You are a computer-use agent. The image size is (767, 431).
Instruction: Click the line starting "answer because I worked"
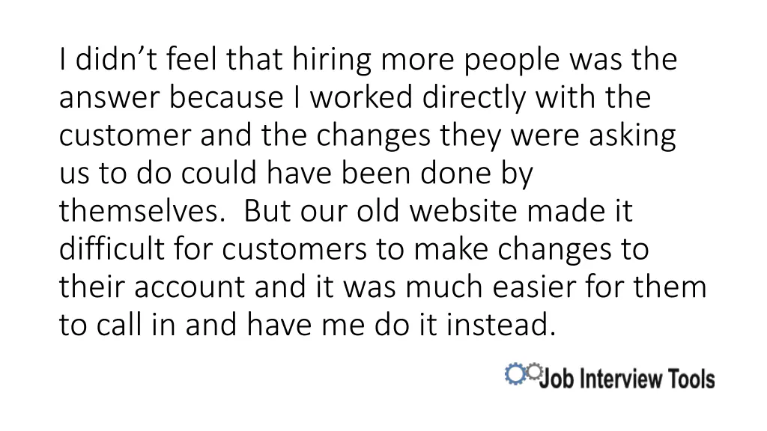coord(355,98)
